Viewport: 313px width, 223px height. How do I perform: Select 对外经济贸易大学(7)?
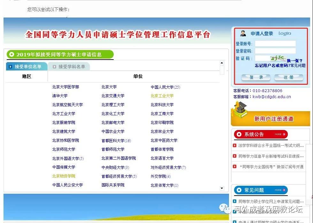168,168
